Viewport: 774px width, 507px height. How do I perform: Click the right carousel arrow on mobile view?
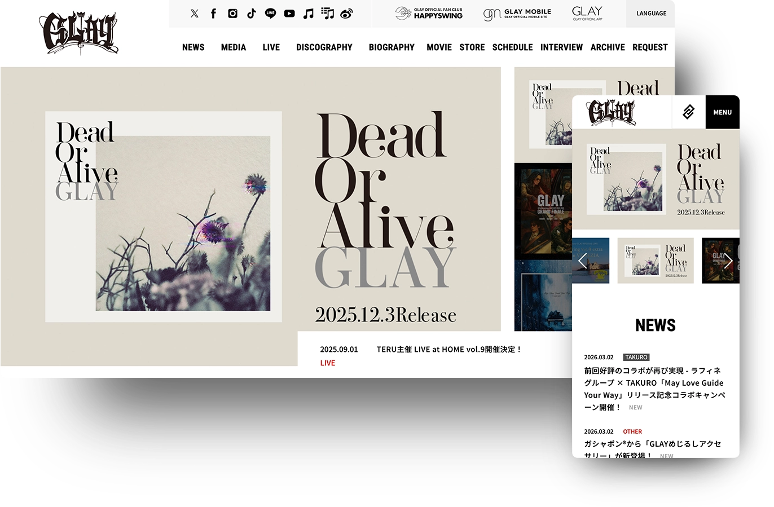coord(728,261)
